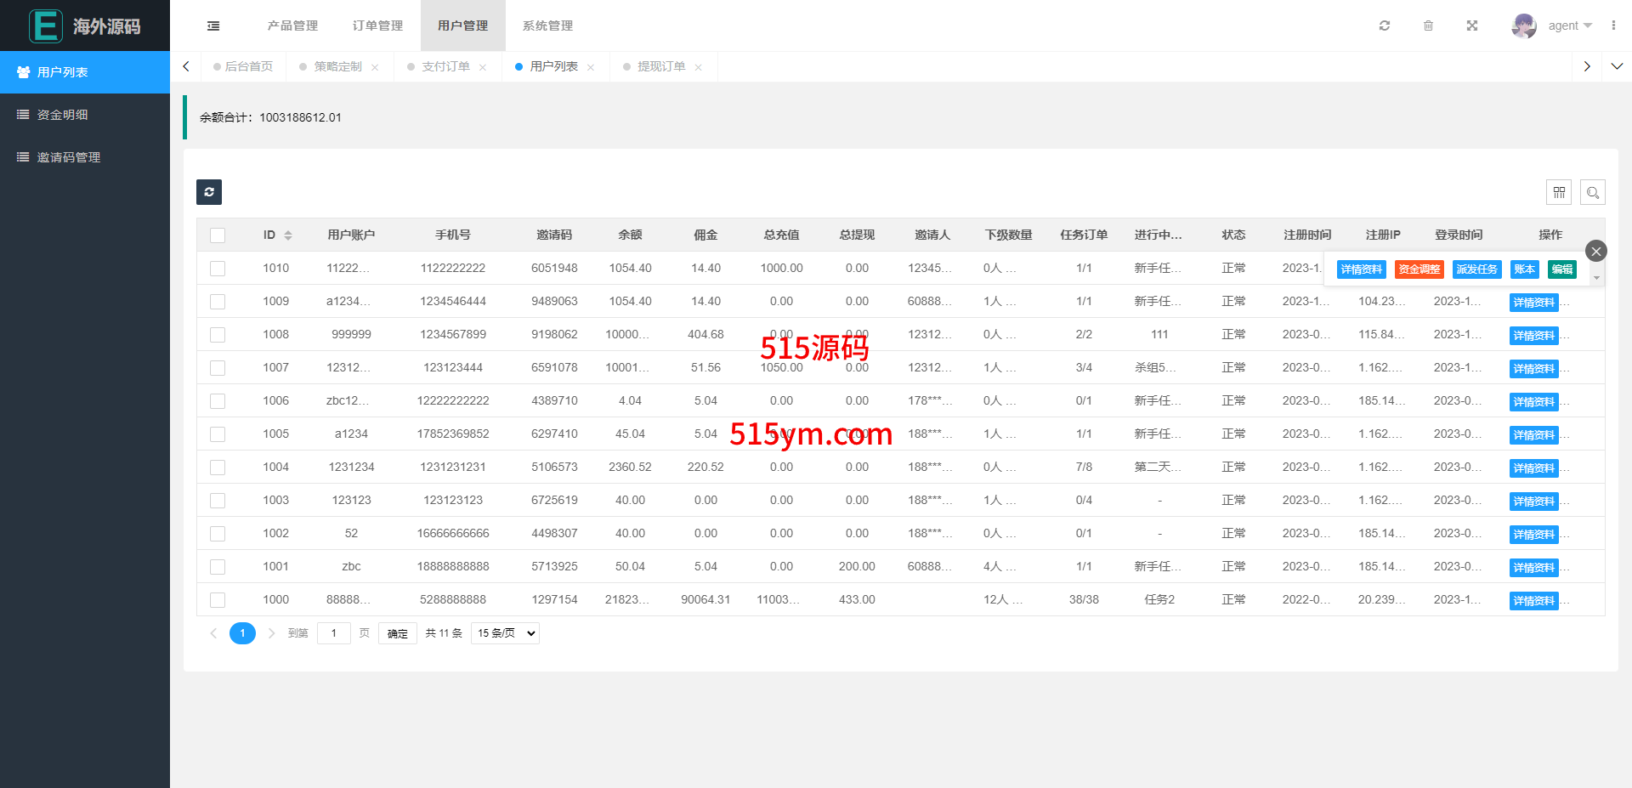Click the dark refresh button above table

pos(209,192)
